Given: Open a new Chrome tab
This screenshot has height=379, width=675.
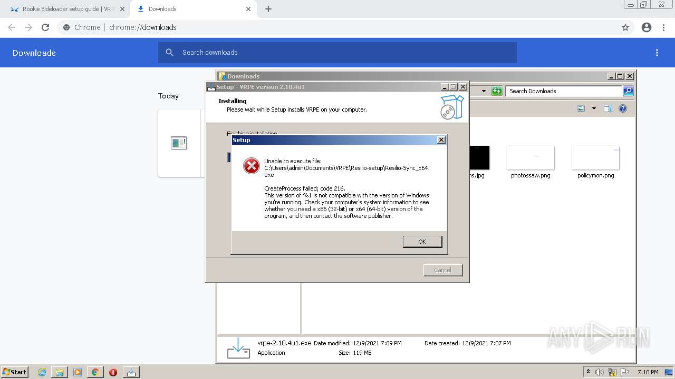Looking at the screenshot, I should (x=268, y=9).
